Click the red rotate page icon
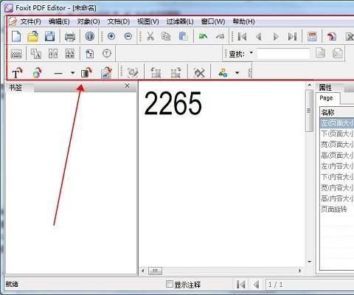Screen dimensions: 354x295 click(x=332, y=36)
